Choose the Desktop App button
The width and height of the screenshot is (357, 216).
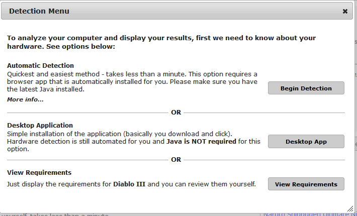306,142
